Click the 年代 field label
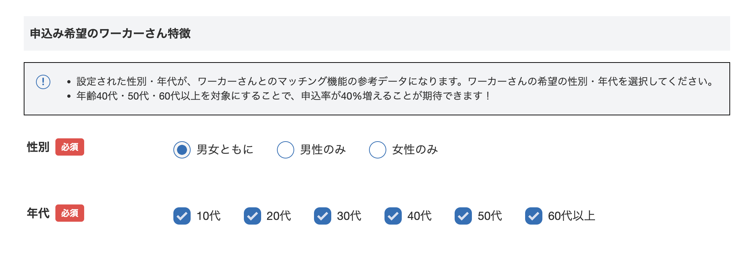751x258 pixels. (x=38, y=213)
